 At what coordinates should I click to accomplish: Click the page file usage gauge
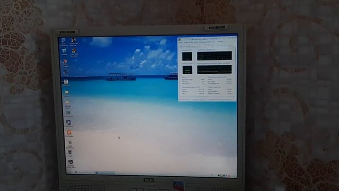(187, 70)
